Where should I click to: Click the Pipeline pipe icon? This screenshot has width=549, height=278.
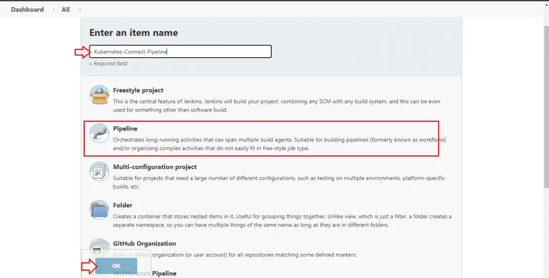point(99,133)
